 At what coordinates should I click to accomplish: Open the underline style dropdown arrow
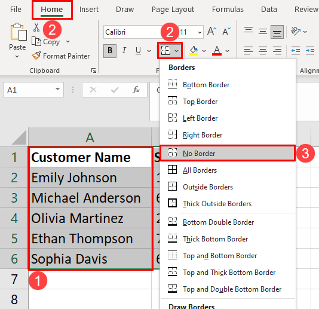[x=149, y=51]
